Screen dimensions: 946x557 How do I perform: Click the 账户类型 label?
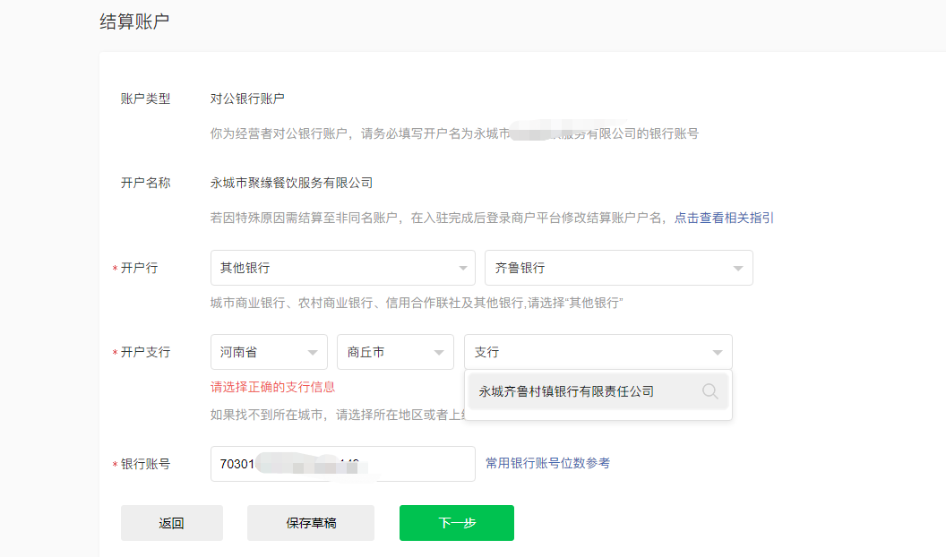(145, 99)
